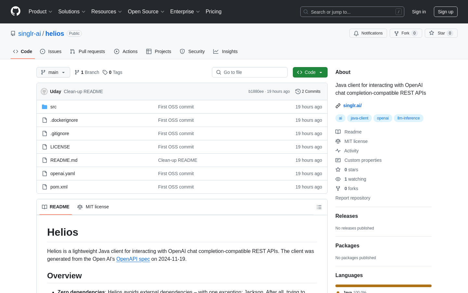
Task: Click the Java language bar
Action: pyautogui.click(x=383, y=286)
